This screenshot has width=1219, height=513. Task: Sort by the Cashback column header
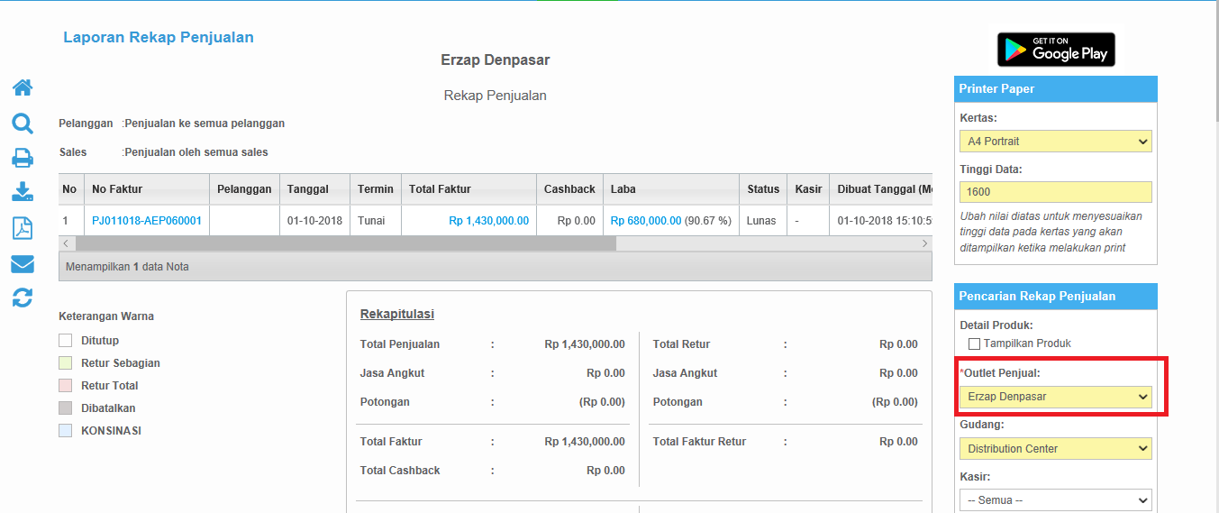click(x=569, y=189)
